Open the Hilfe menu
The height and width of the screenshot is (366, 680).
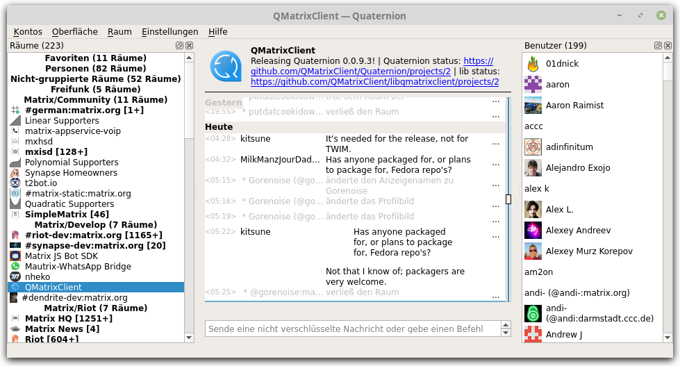(x=217, y=32)
